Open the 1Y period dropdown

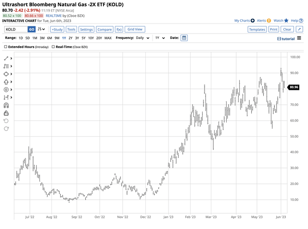click(x=160, y=38)
